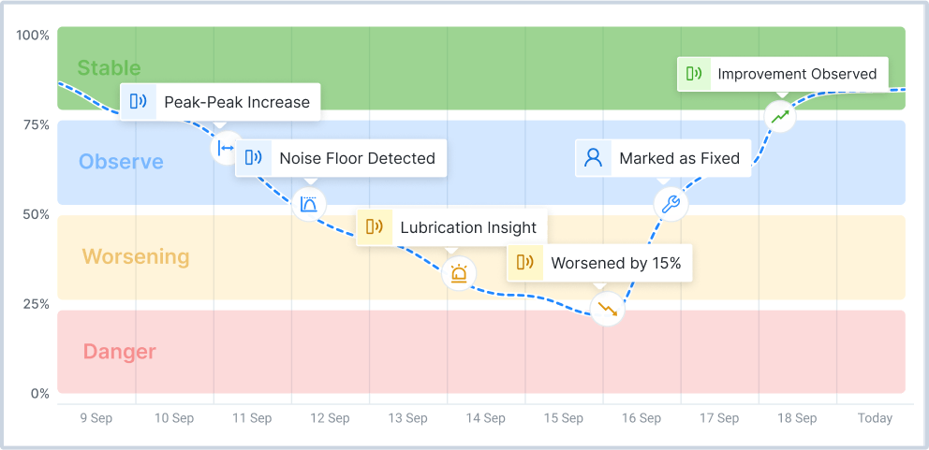
Task: Click the green sensor icon beside Improvement Observed
Action: tap(694, 74)
